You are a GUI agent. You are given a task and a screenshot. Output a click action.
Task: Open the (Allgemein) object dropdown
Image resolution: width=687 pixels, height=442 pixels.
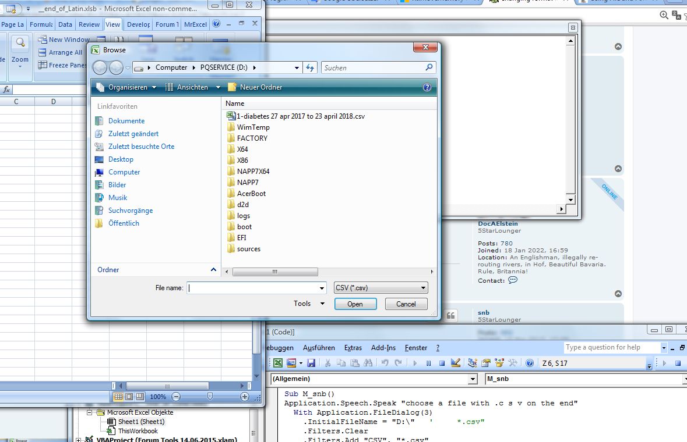(x=473, y=379)
